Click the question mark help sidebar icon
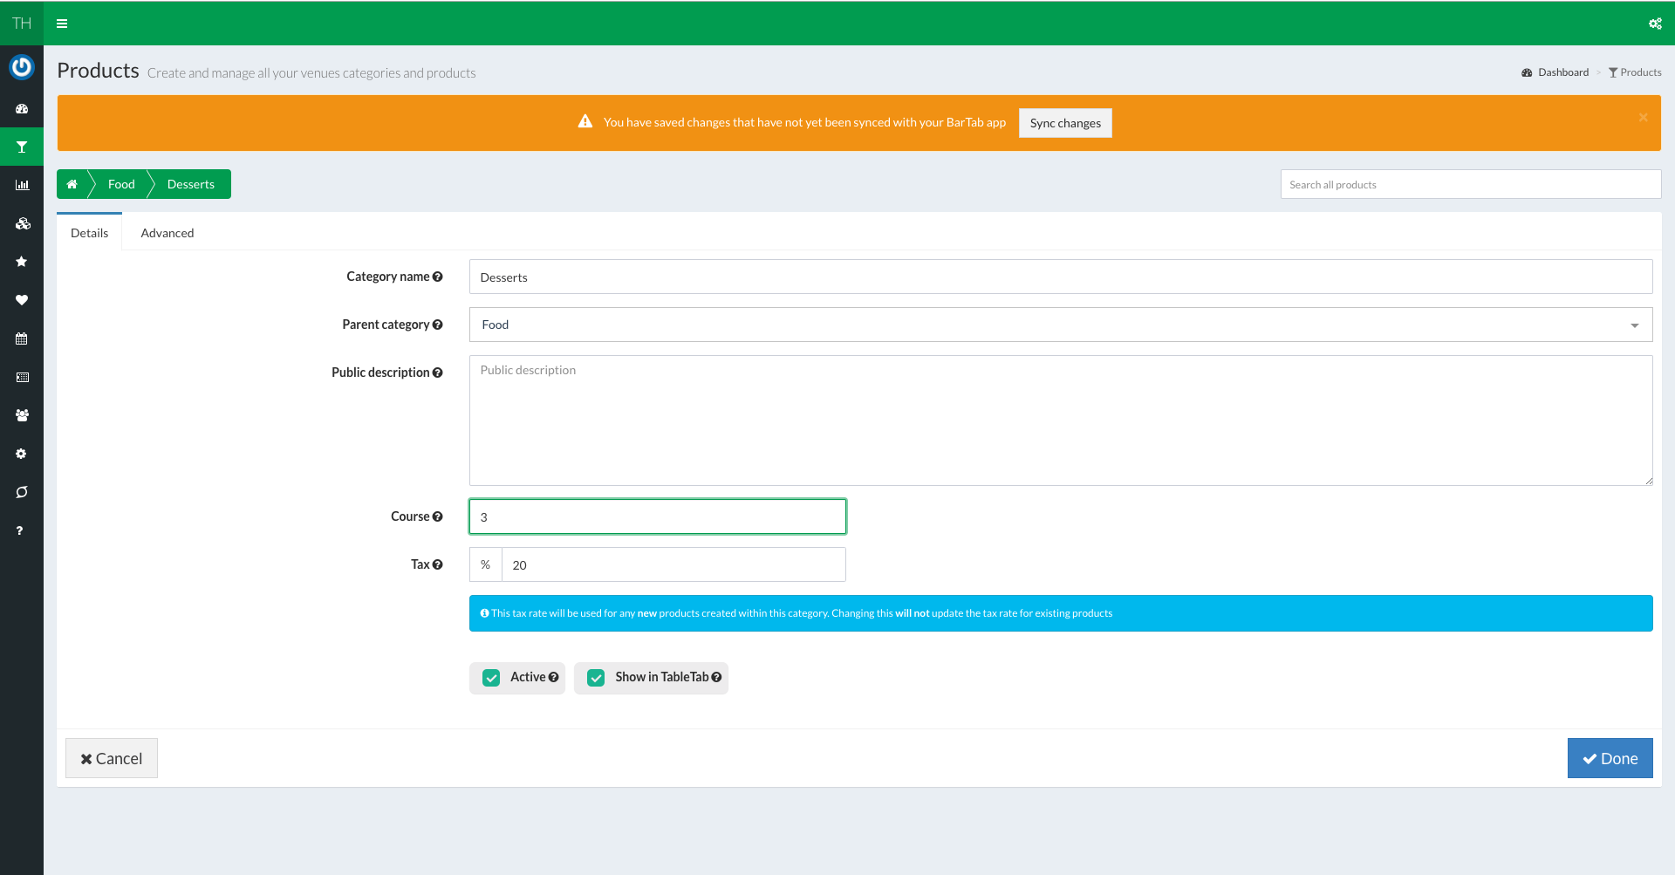This screenshot has height=875, width=1675. tap(20, 530)
